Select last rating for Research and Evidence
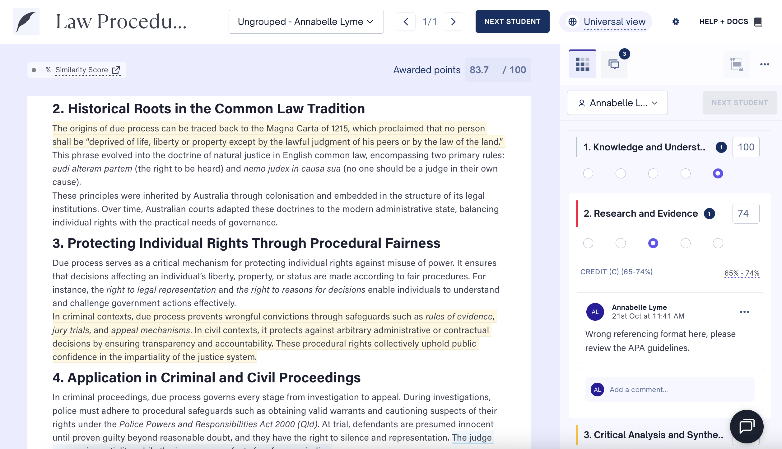This screenshot has width=782, height=449. (718, 243)
